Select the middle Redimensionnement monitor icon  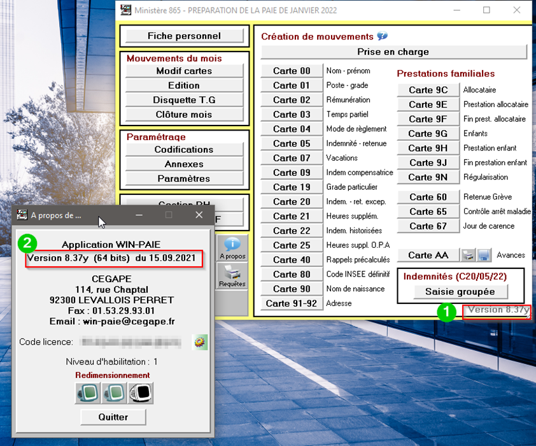point(114,393)
